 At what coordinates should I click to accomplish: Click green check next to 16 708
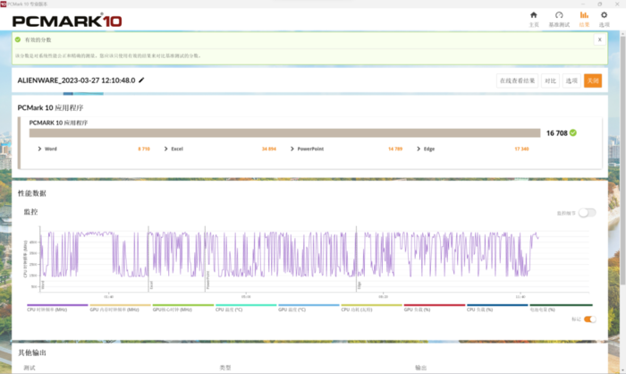pos(573,132)
